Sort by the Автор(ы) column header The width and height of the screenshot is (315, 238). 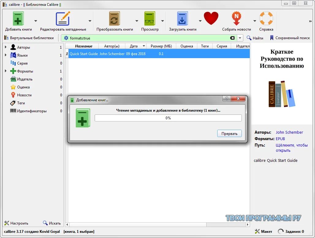(112, 46)
